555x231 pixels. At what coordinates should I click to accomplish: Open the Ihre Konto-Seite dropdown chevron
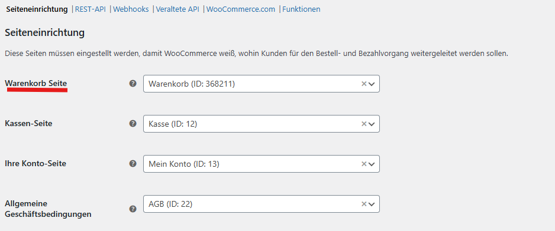372,164
